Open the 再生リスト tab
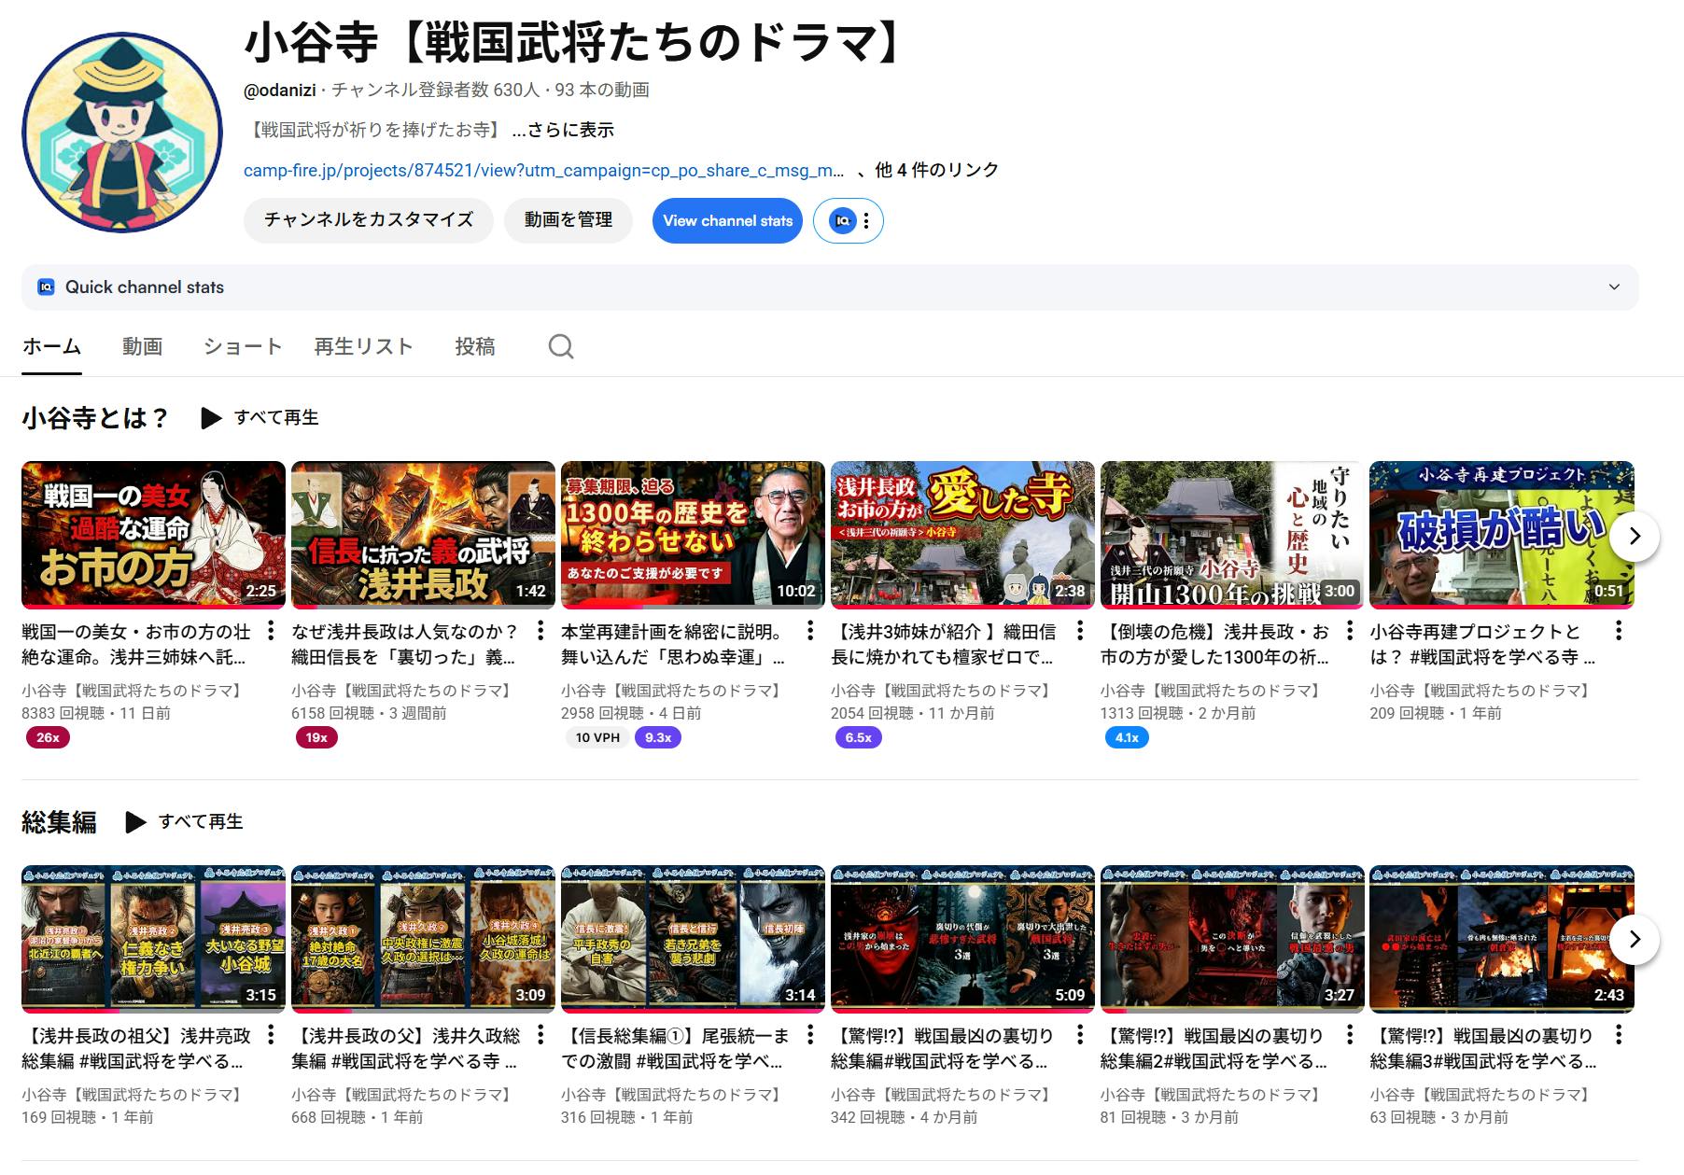This screenshot has width=1684, height=1175. pos(363,346)
